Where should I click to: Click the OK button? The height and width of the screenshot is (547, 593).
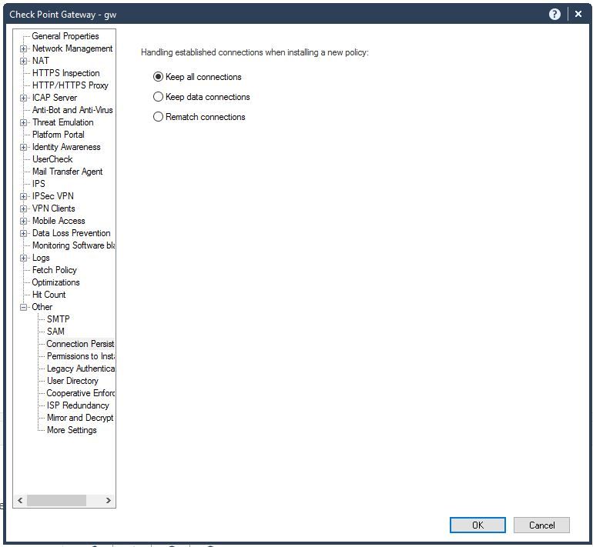point(477,525)
